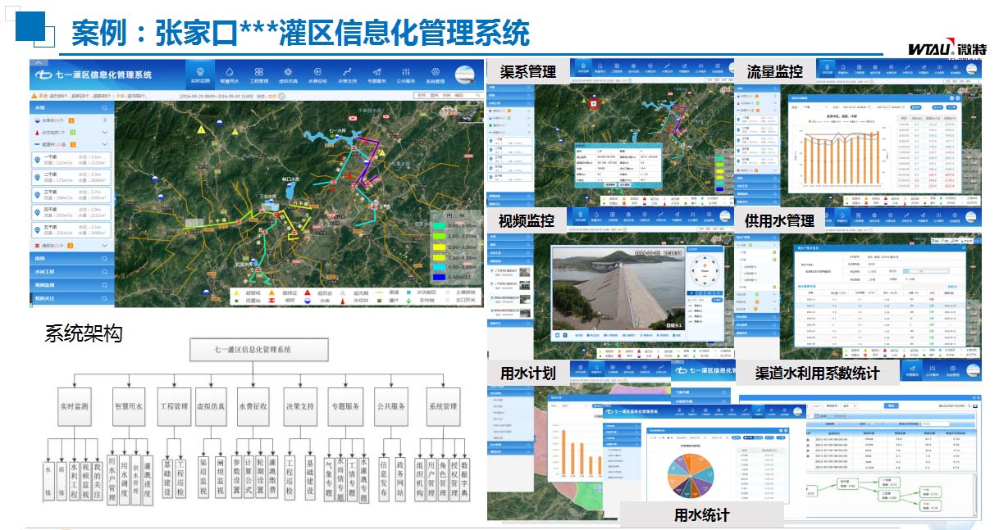Collapse the 渠道站 list chevron
The width and height of the screenshot is (999, 530).
(104, 144)
